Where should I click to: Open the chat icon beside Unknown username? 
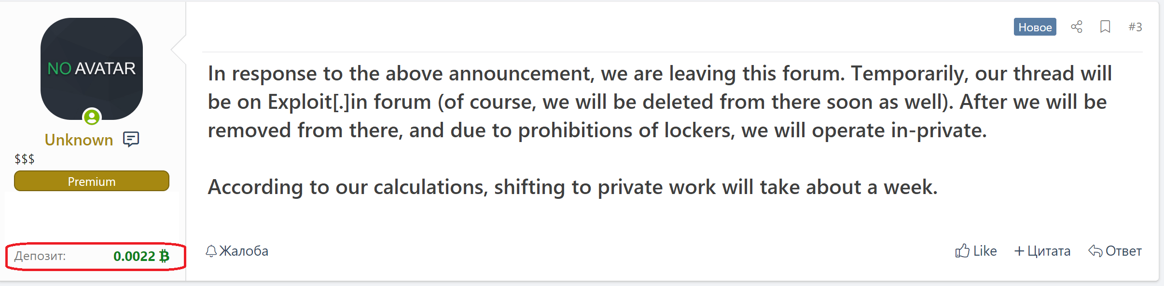(x=131, y=139)
